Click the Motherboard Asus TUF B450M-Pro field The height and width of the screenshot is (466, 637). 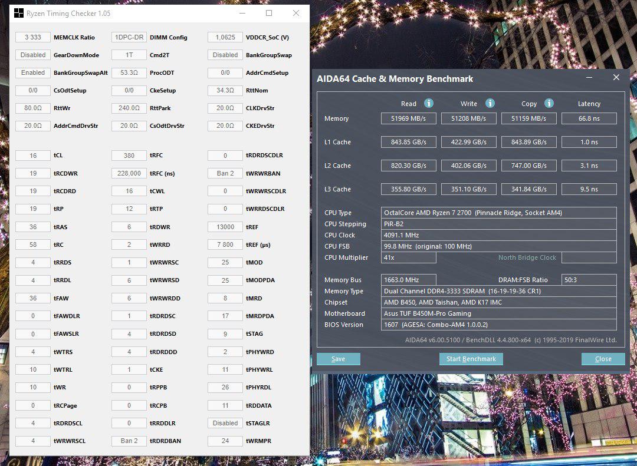[x=499, y=313]
